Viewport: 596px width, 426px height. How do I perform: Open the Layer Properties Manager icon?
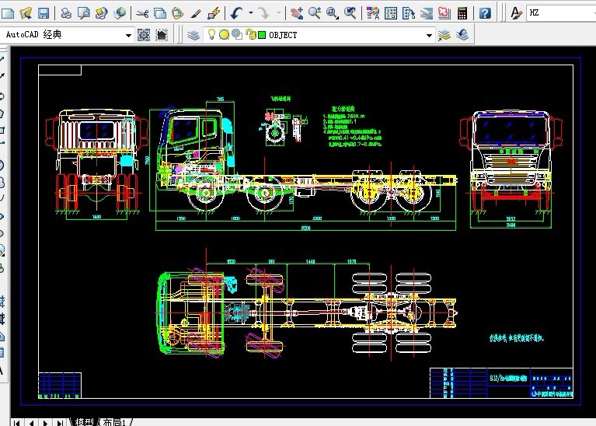click(x=193, y=35)
